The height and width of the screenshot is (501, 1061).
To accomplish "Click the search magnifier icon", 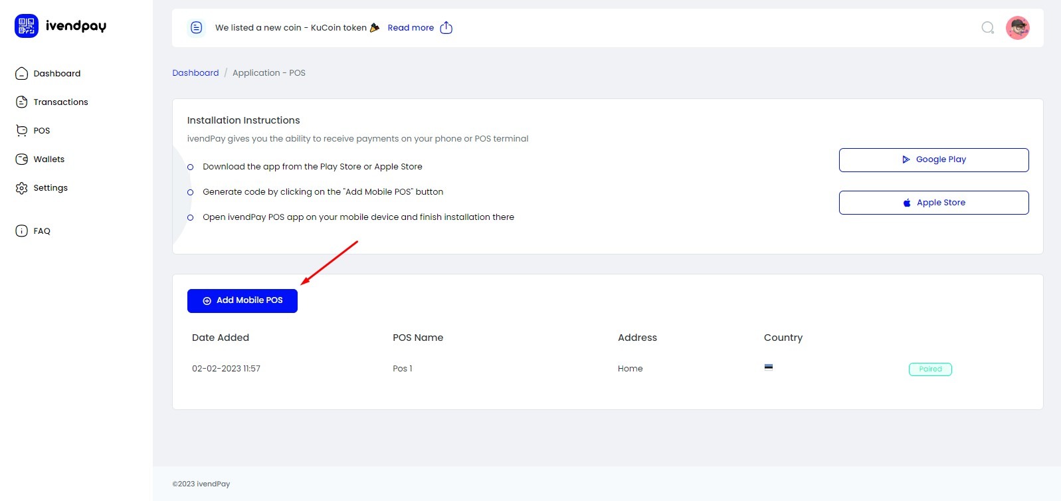I will click(988, 27).
